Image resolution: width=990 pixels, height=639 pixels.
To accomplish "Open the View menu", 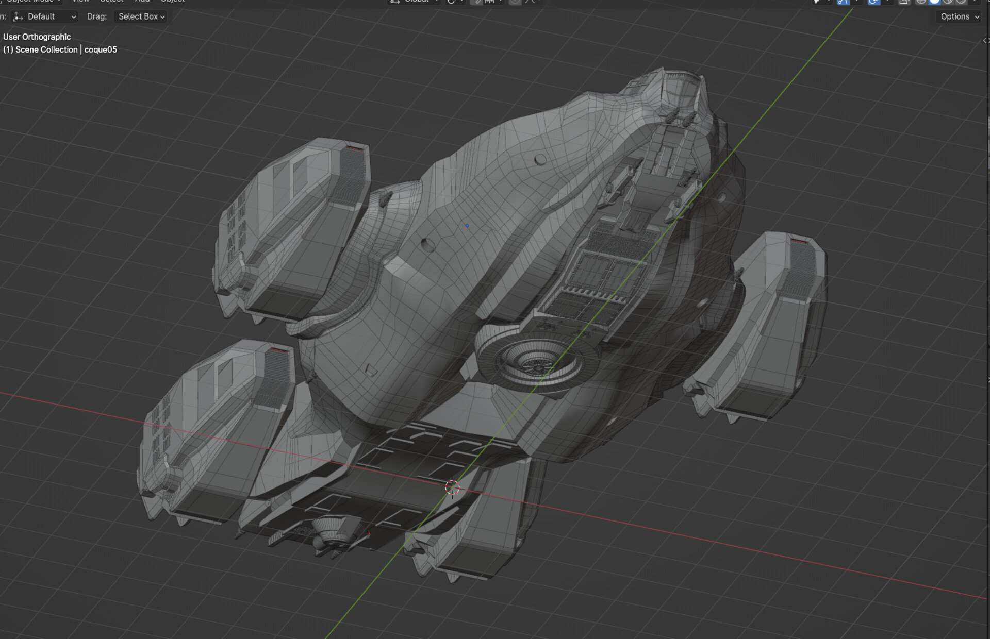I will pyautogui.click(x=81, y=1).
